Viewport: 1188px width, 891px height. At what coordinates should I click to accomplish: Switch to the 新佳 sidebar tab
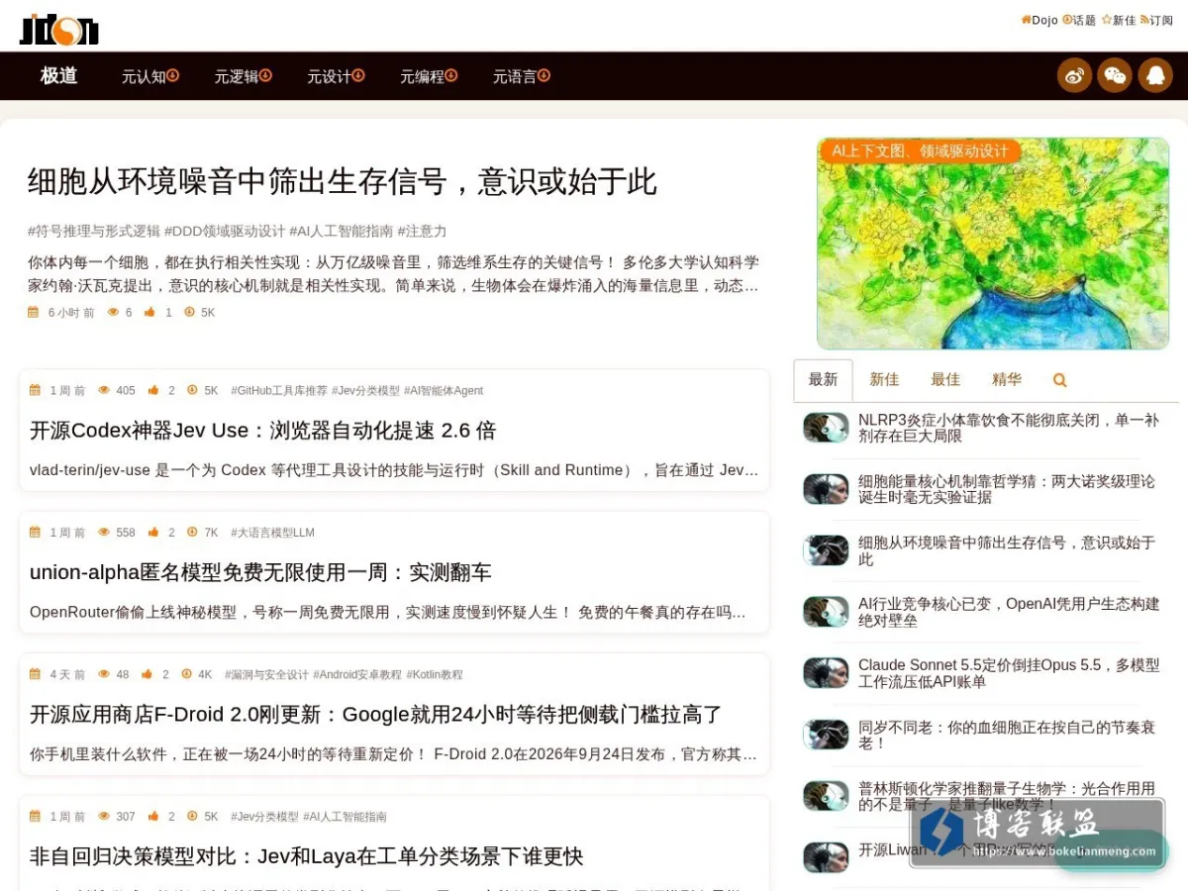[x=884, y=380]
